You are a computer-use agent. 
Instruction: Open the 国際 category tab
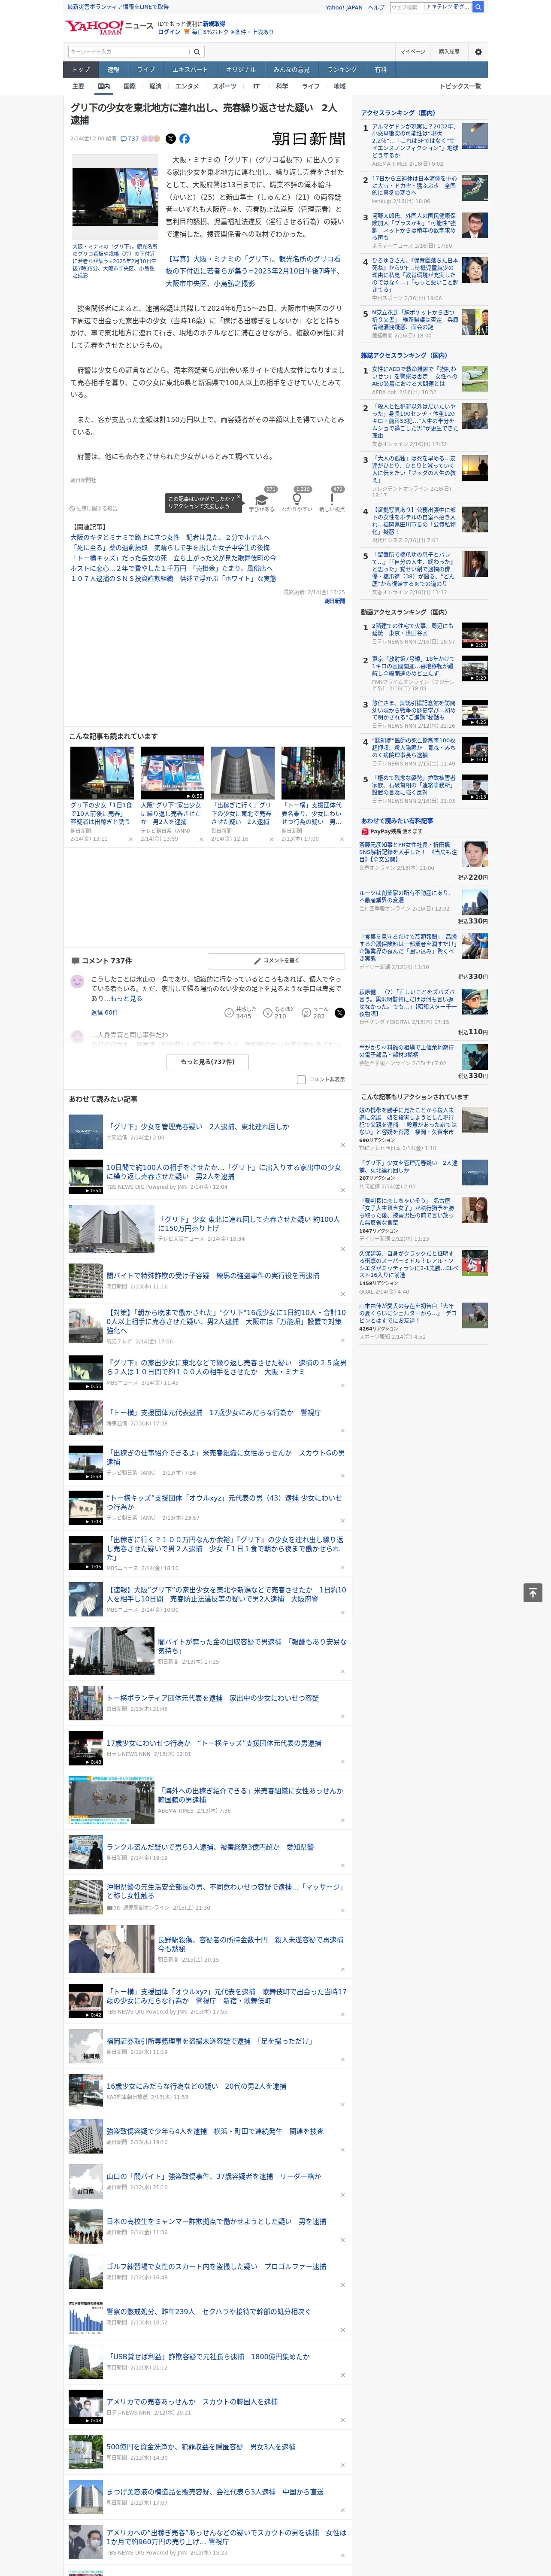click(x=129, y=86)
